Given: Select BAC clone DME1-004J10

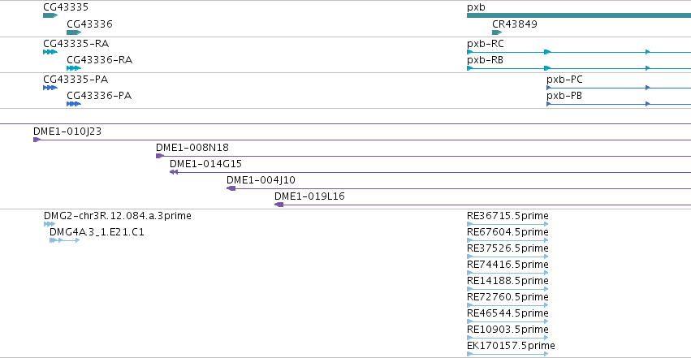Looking at the screenshot, I should click(459, 188).
